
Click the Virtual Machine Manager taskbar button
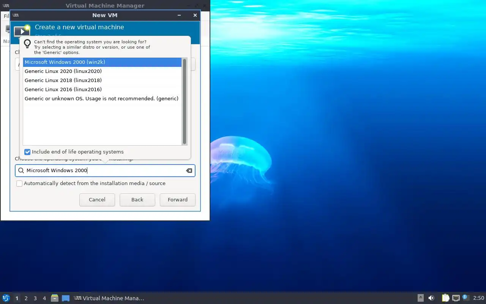(x=109, y=298)
